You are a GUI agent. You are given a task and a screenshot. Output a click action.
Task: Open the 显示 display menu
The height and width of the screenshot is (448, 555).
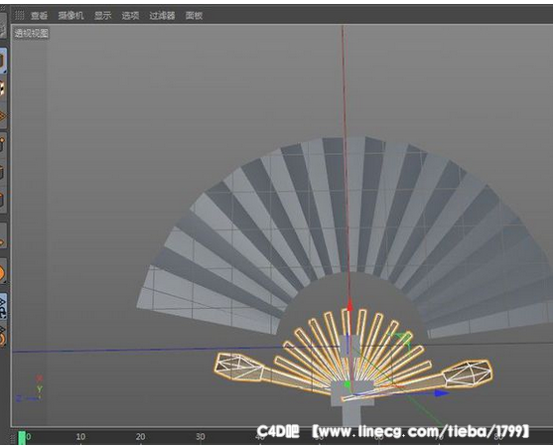pyautogui.click(x=102, y=16)
